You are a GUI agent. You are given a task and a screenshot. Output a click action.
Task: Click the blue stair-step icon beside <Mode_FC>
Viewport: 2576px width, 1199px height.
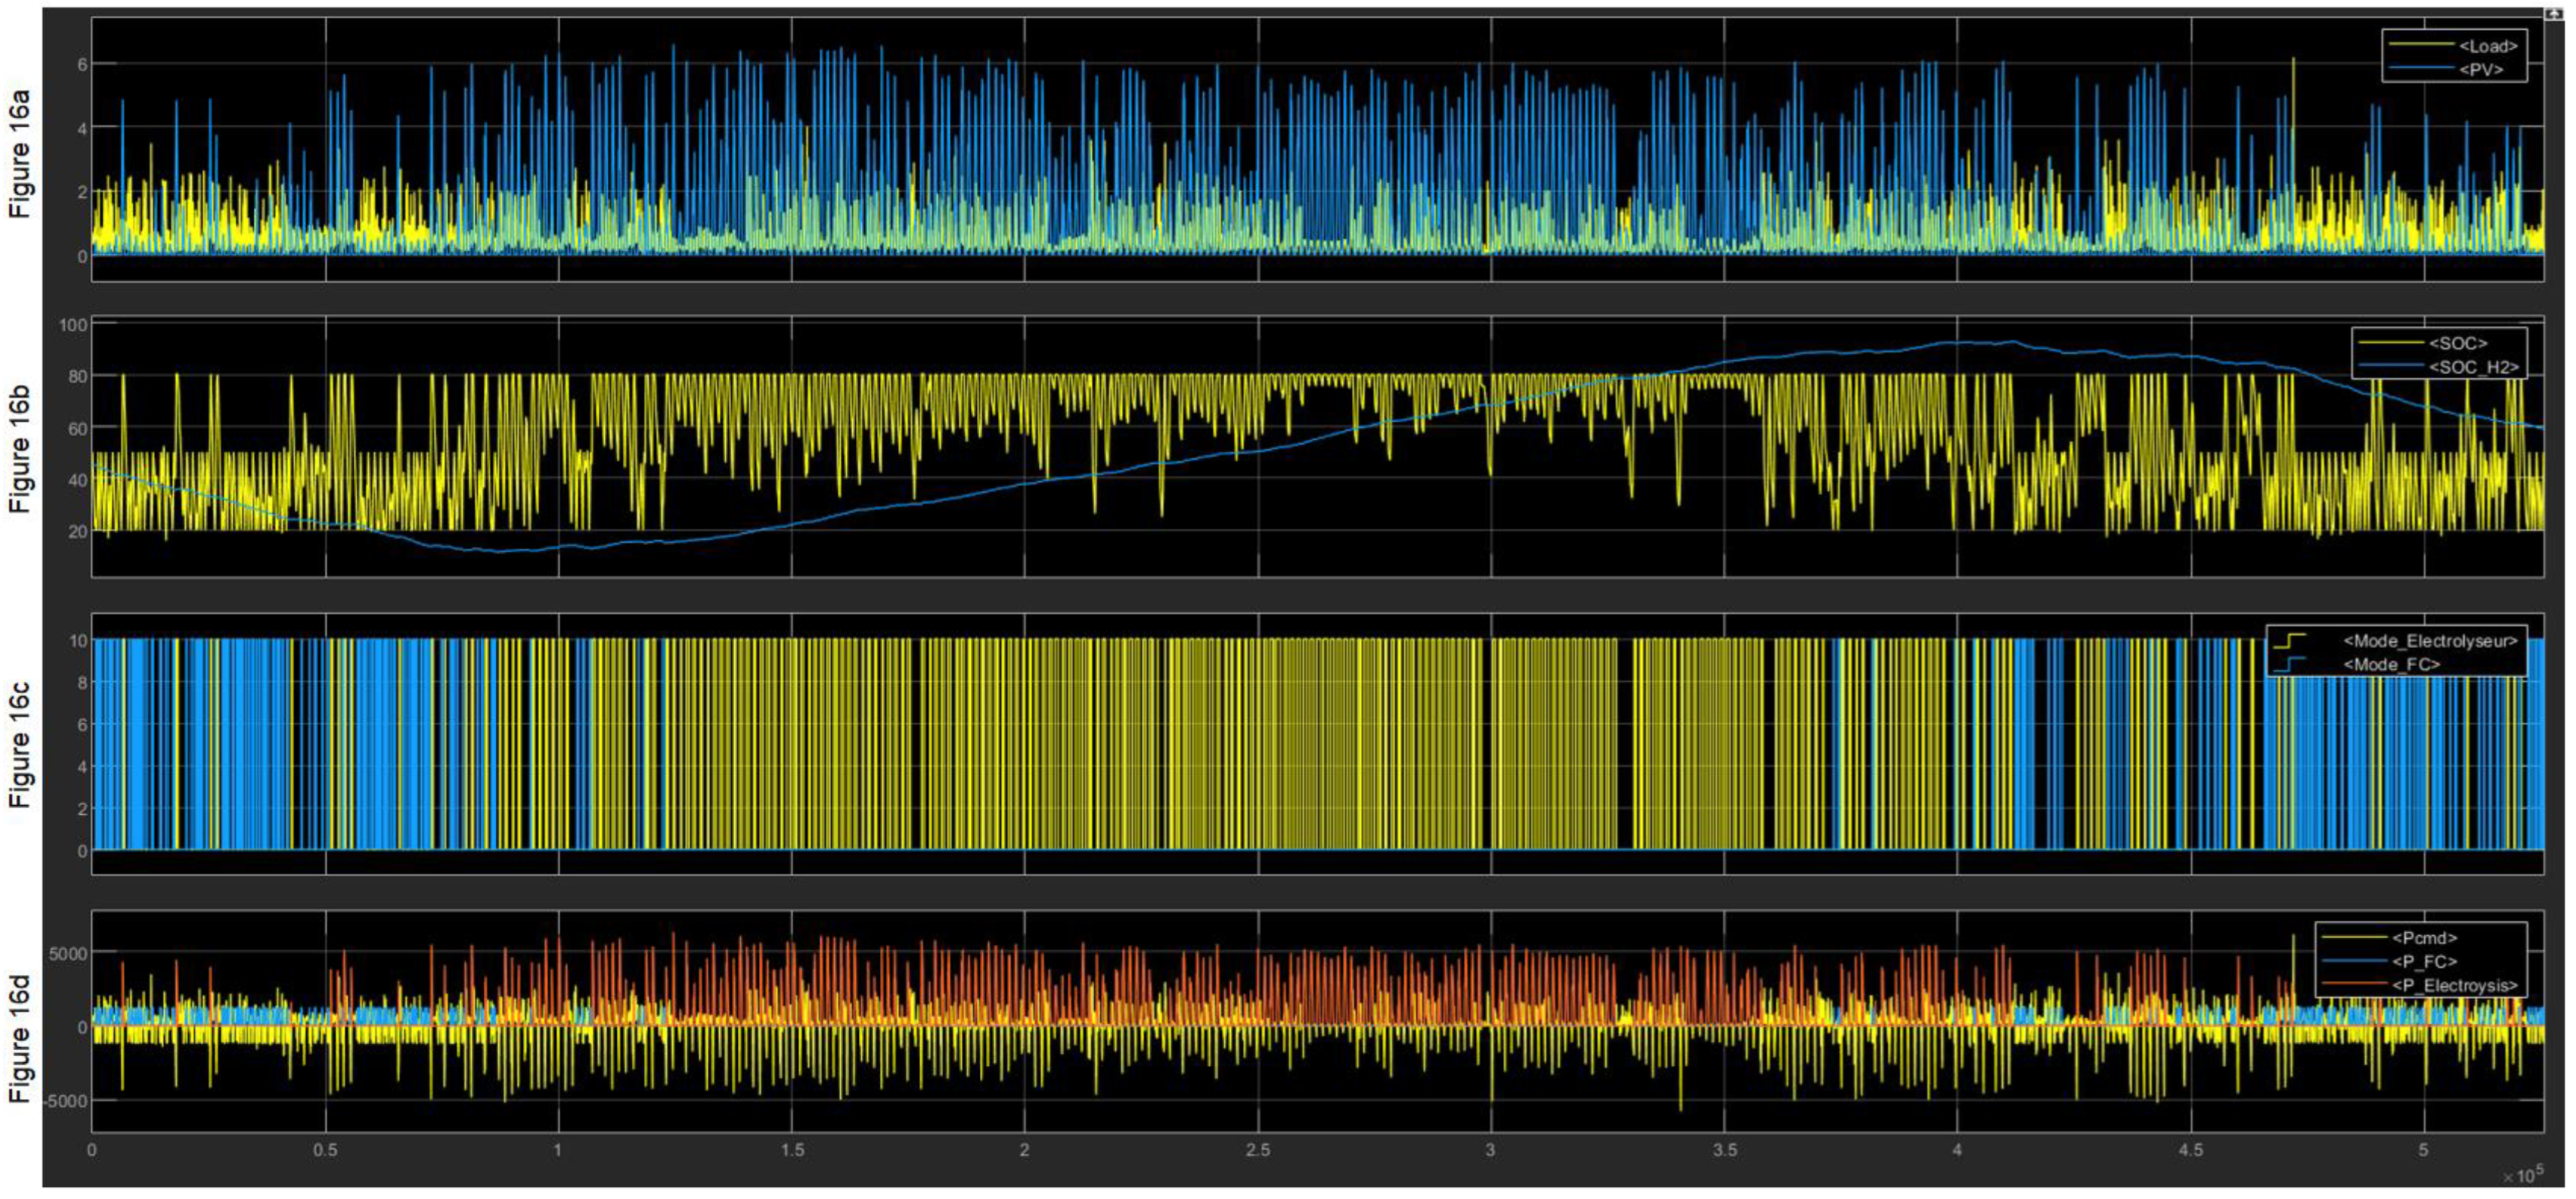click(x=2289, y=664)
